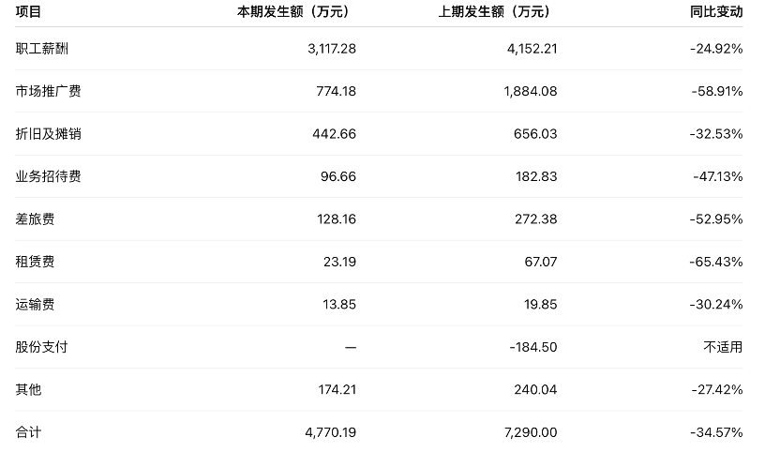Screen dimensions: 780x452
Task: Click the 上期发生额 (万元) column header
Action: pos(493,12)
